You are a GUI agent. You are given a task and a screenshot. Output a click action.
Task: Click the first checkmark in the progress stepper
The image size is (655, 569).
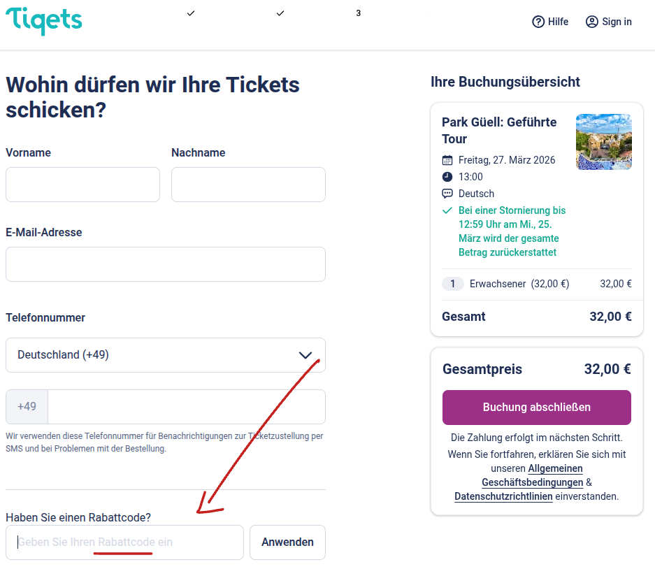[x=190, y=13]
